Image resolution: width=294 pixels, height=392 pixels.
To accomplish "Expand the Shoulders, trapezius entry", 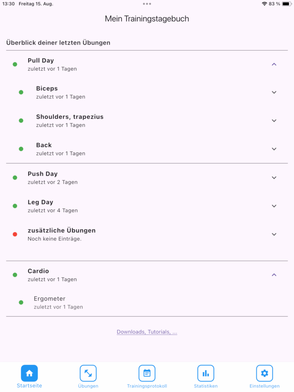I will click(274, 121).
